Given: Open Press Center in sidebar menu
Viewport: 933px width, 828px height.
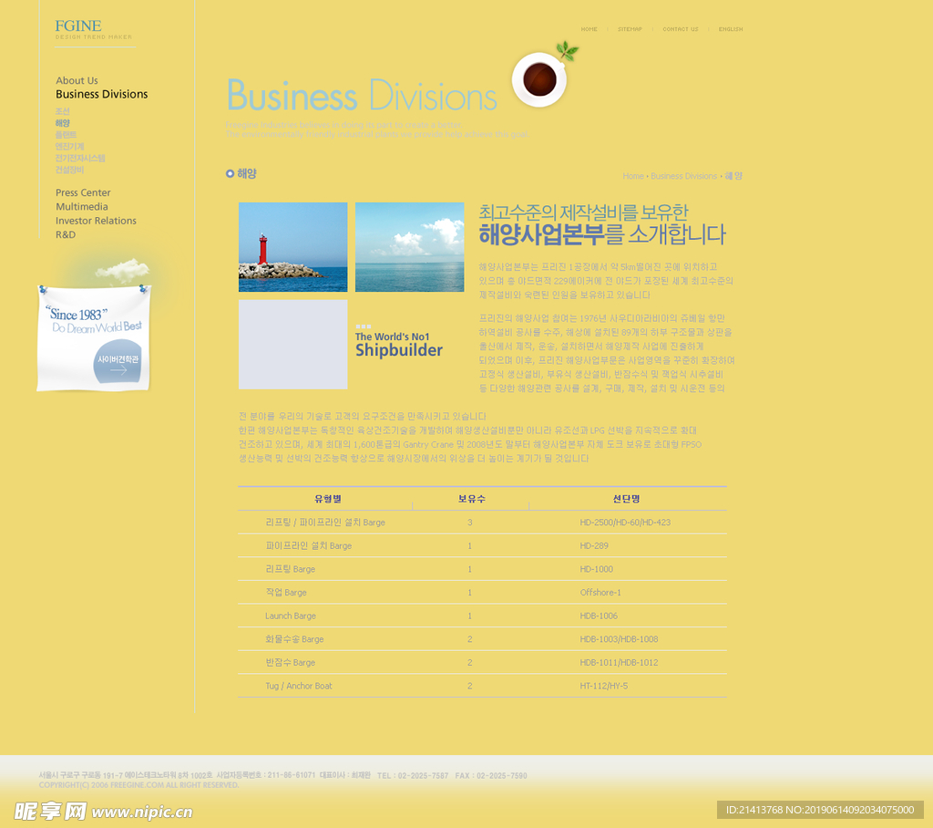Looking at the screenshot, I should 83,192.
